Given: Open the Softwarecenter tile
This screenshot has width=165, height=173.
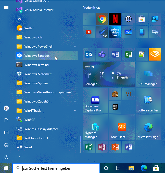Looking at the screenshot, I should [148, 101].
